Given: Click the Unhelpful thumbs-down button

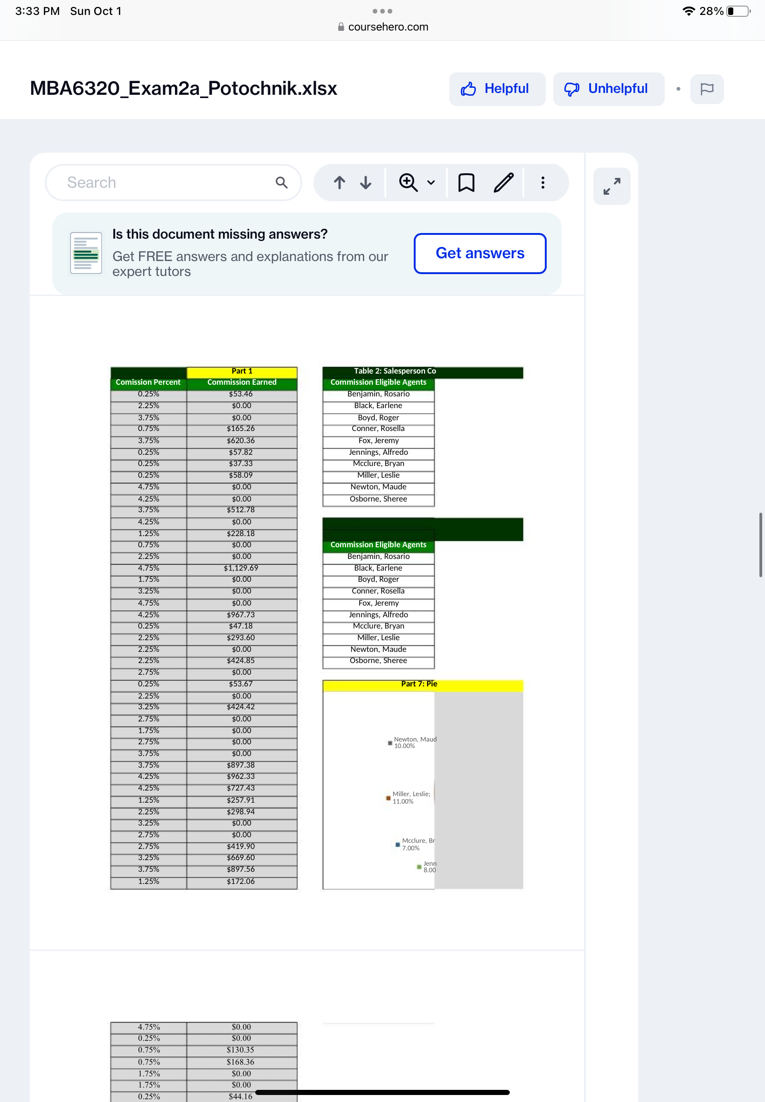Looking at the screenshot, I should tap(608, 89).
